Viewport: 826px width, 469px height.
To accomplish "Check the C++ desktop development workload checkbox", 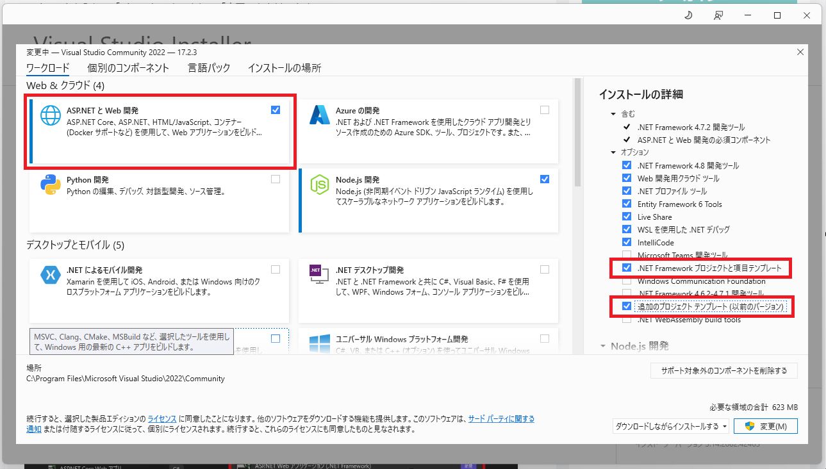I will (276, 338).
